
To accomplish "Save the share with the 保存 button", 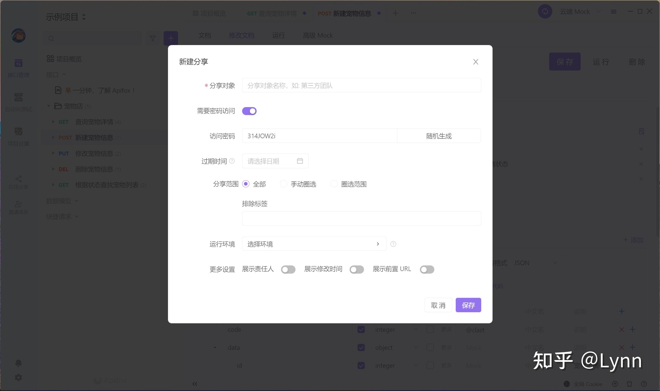I will (x=468, y=305).
